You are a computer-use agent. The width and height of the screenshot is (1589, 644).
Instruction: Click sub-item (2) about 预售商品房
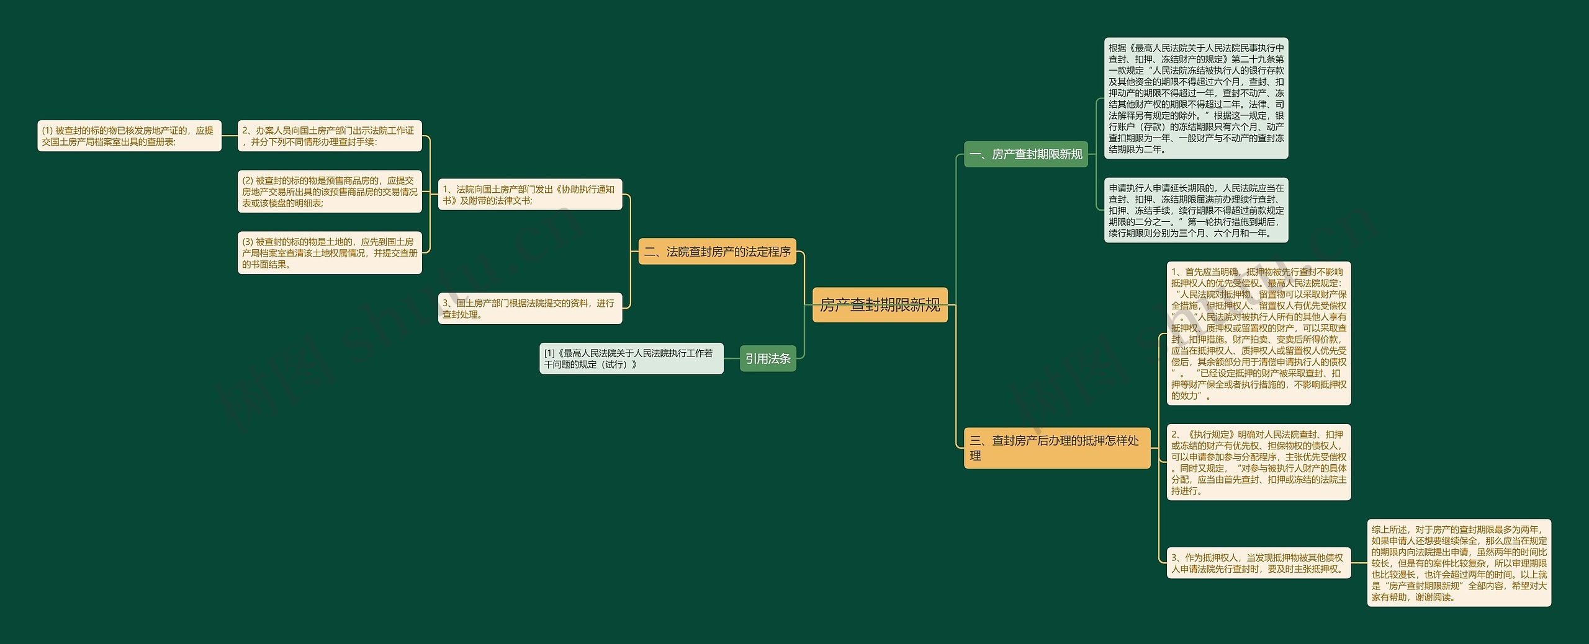coord(329,192)
